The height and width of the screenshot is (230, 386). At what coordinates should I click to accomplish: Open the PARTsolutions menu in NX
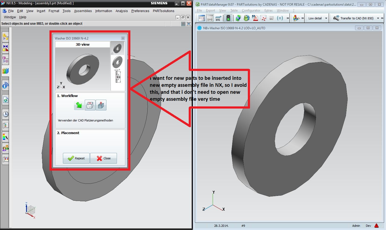coord(163,11)
